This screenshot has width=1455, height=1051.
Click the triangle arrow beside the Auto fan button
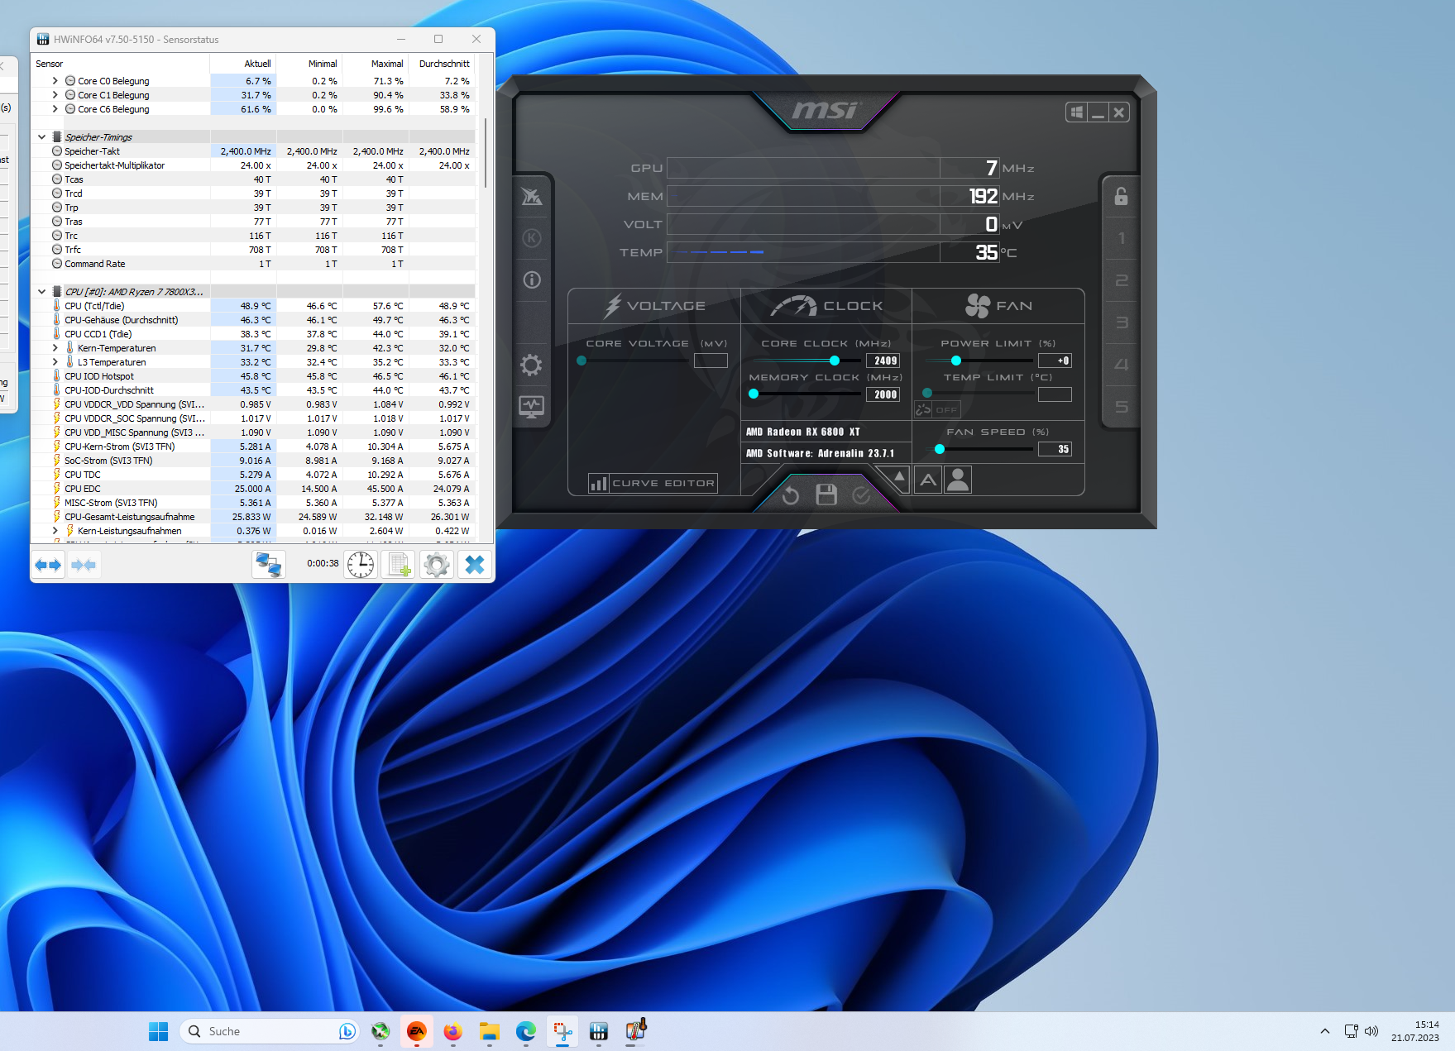899,477
